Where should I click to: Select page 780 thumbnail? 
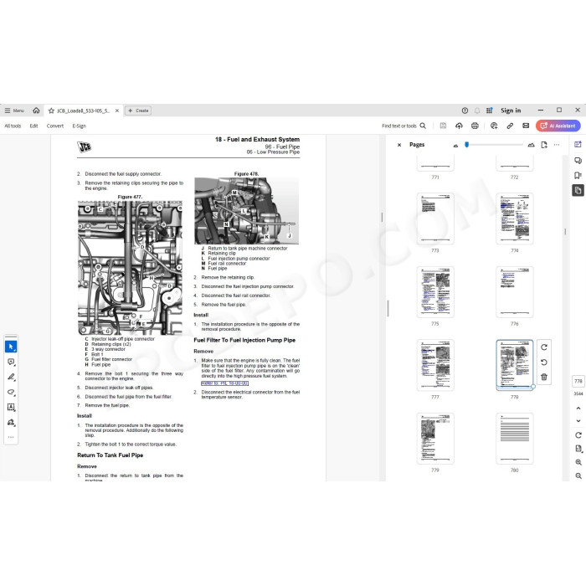point(515,438)
